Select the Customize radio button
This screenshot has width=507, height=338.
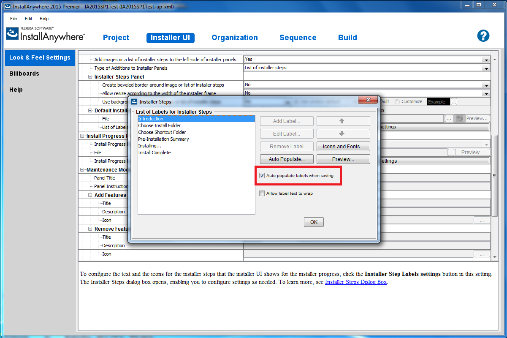point(397,102)
